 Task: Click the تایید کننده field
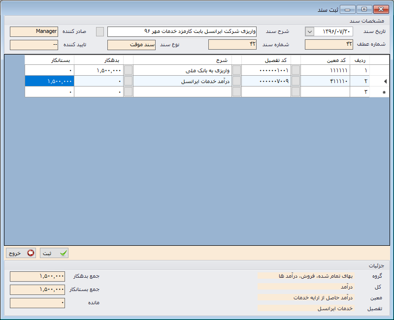coord(34,45)
